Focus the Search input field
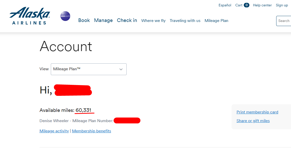 point(284,21)
